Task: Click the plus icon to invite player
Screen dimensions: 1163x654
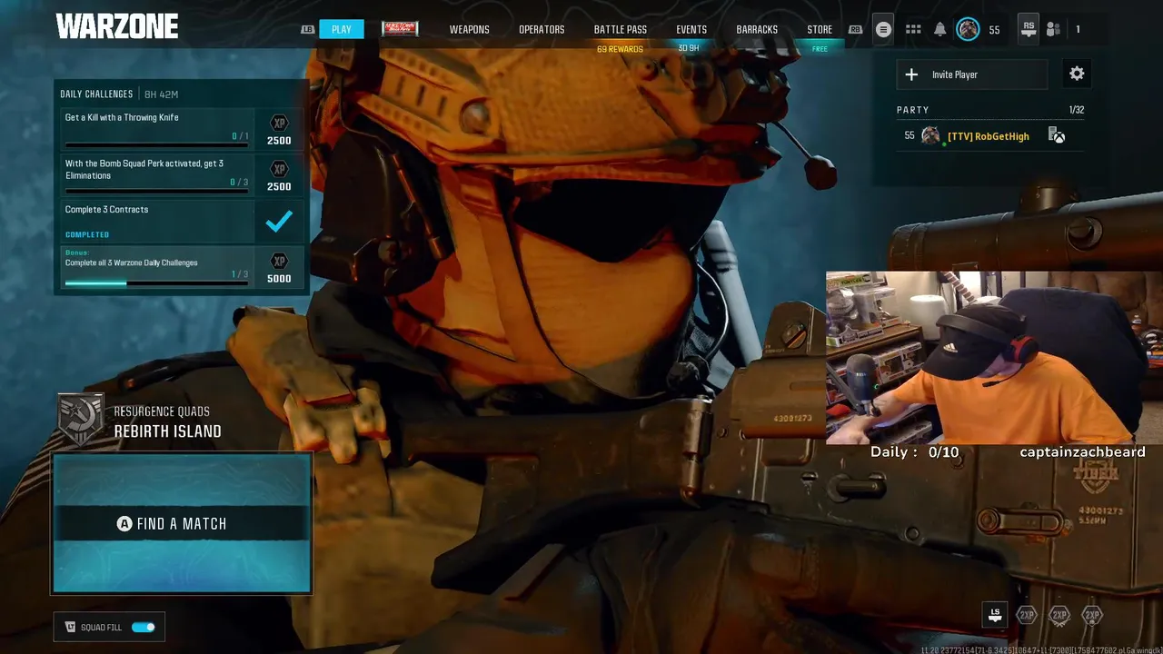Action: [x=912, y=74]
